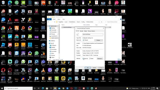This screenshot has height=90, width=160.
Task: Open FL Studio 20 desktop shortcut
Action: click(30, 20)
